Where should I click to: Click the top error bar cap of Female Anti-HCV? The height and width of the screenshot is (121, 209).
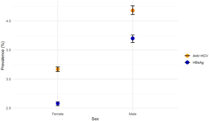point(58,67)
